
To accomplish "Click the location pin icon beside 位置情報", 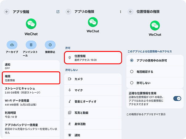I will click(x=69, y=58).
